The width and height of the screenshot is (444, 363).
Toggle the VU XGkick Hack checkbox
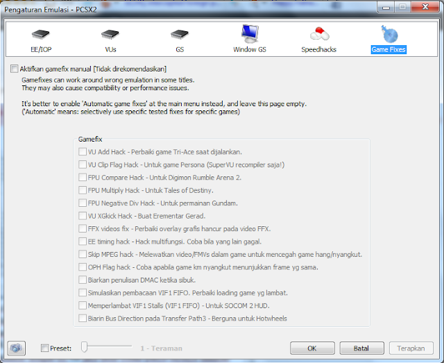pos(83,216)
